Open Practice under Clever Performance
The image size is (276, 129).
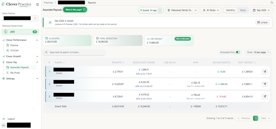point(14,45)
